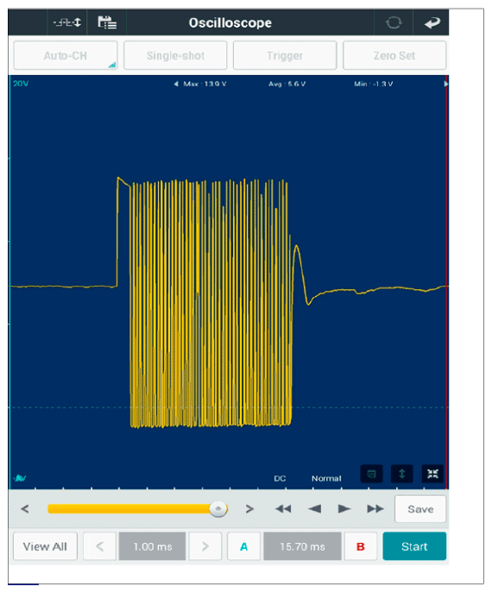This screenshot has height=593, width=492.
Task: Apply Zero Set
Action: point(394,55)
